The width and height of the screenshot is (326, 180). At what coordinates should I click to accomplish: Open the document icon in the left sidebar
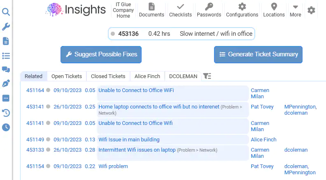[x=6, y=41]
